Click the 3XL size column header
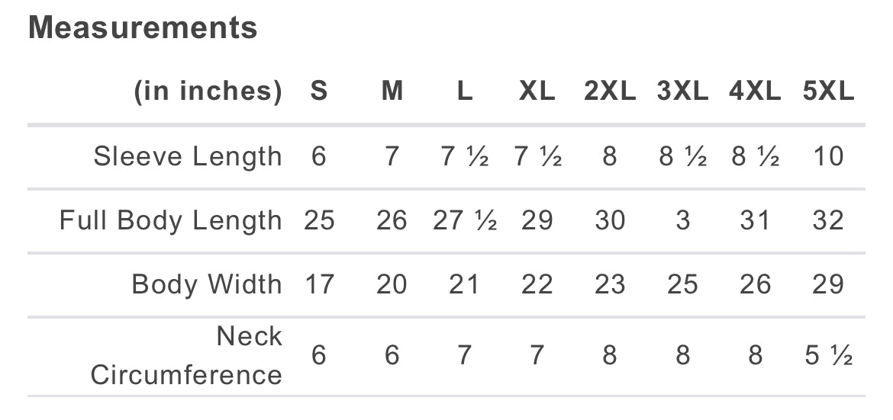This screenshot has height=420, width=893. point(682,91)
